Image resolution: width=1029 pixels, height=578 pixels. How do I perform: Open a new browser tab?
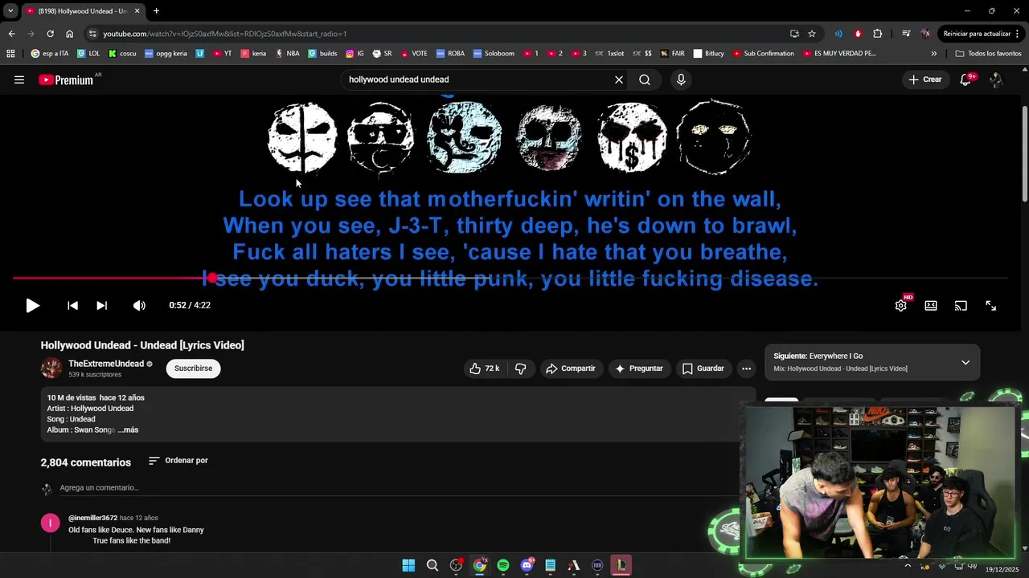[156, 10]
